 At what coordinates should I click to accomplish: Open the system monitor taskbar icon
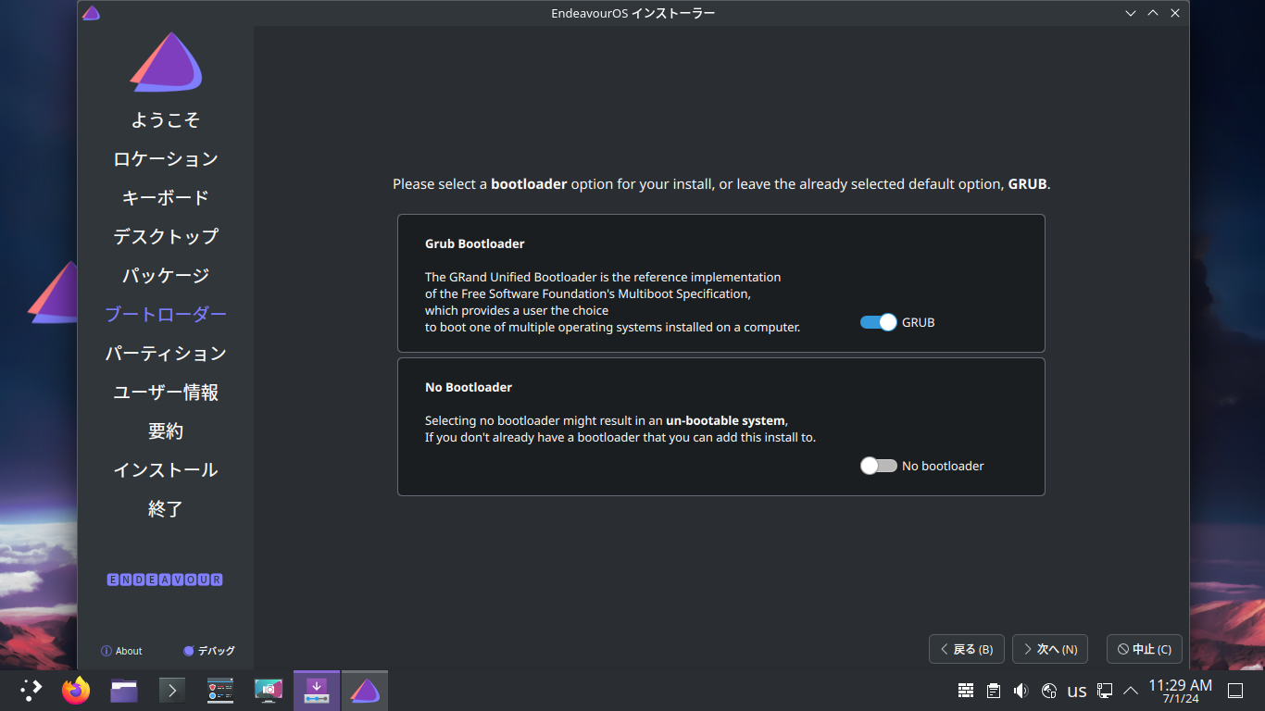[220, 691]
